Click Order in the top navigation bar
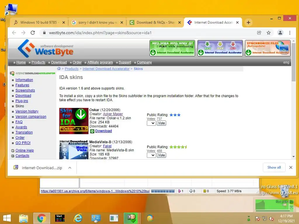Screen dimensions: 299x224 77,62
